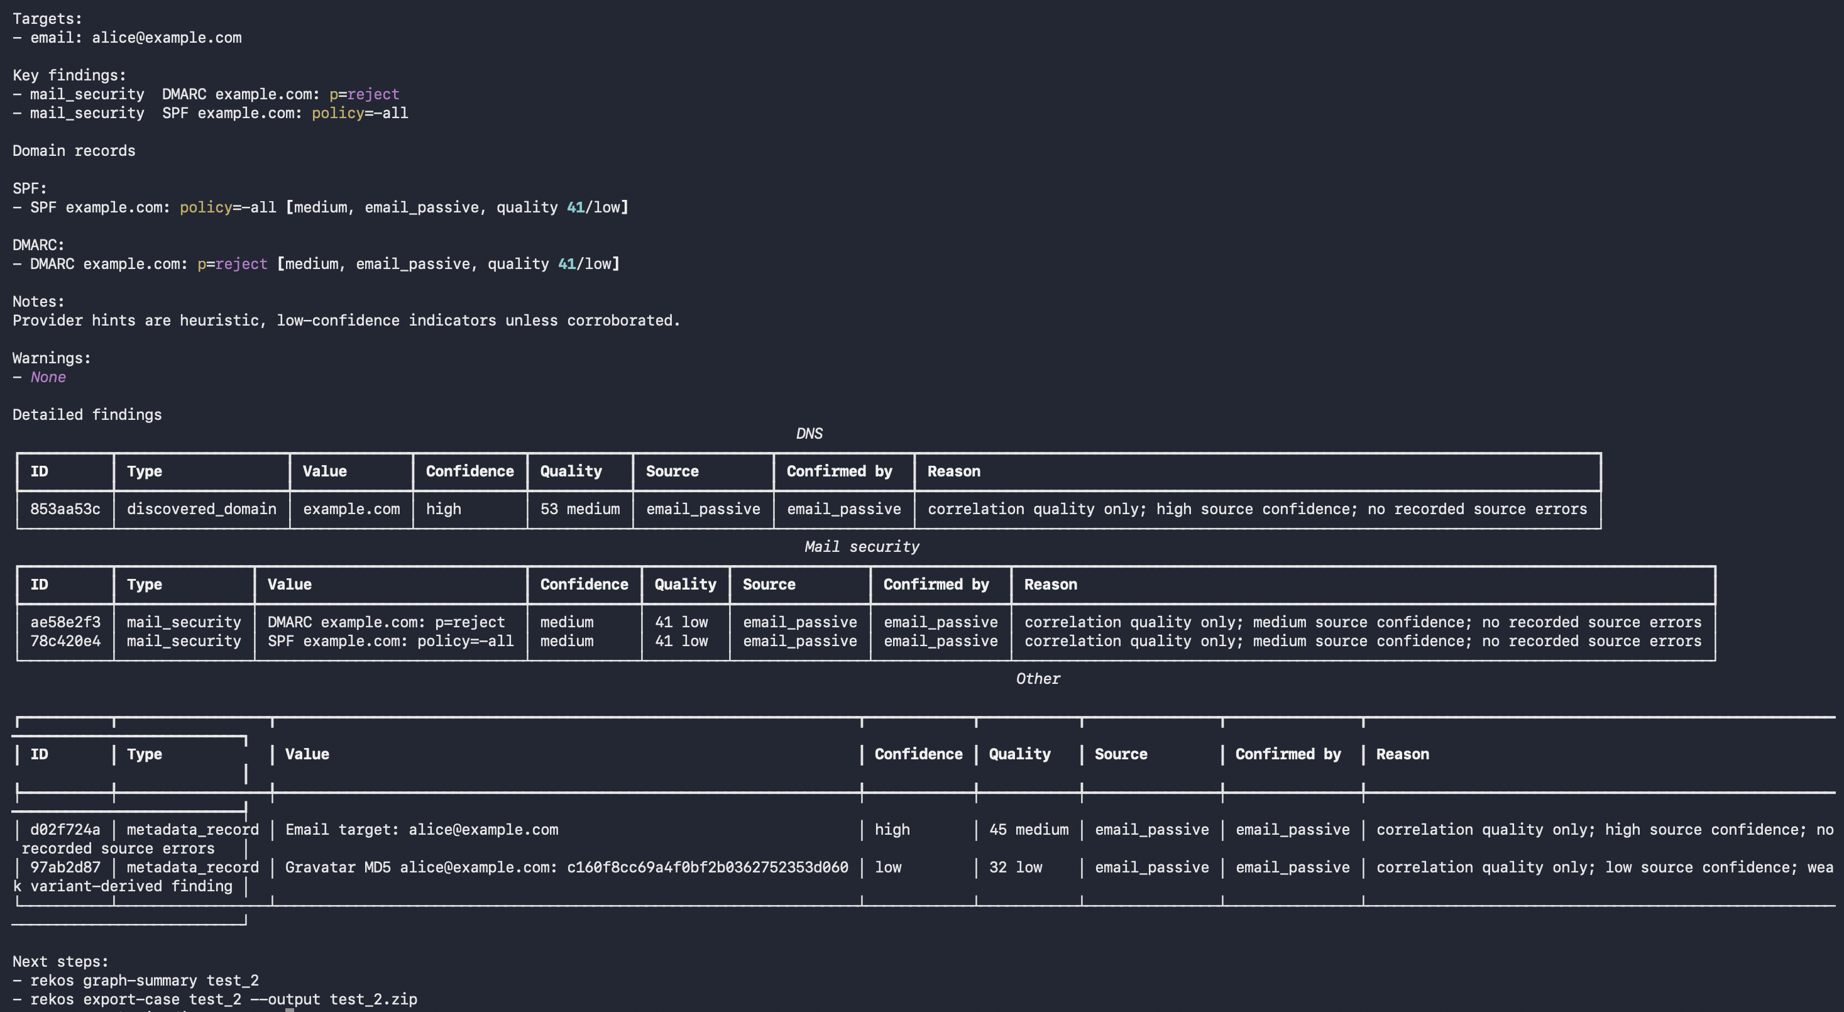
Task: Click the 'high' confidence cell in DNS table
Action: click(x=444, y=509)
